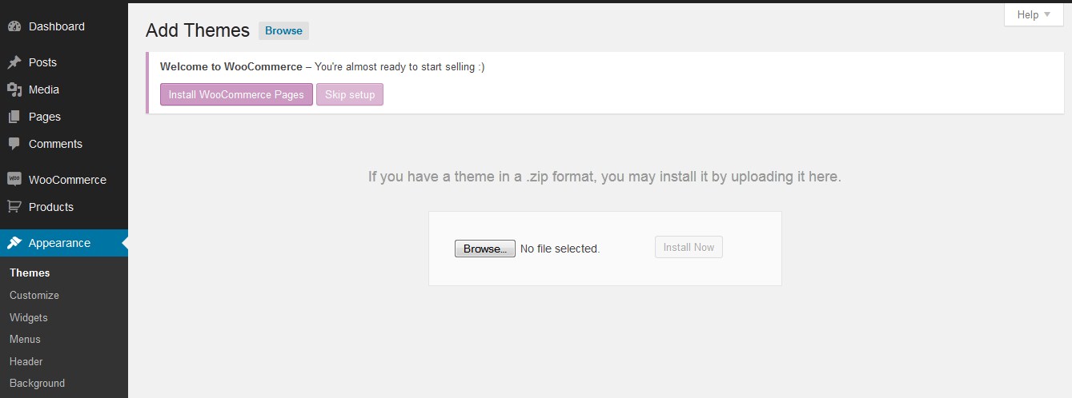
Task: Click the 'Add Themes' page heading
Action: tap(198, 30)
